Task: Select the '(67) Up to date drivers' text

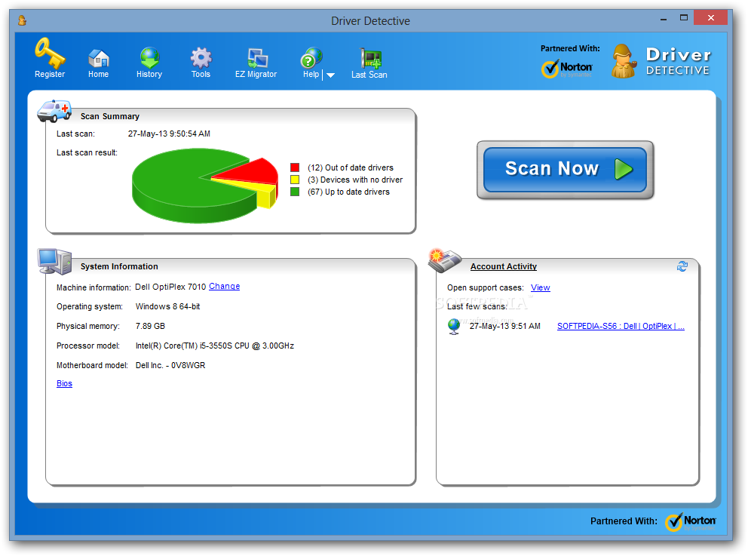Action: 348,192
